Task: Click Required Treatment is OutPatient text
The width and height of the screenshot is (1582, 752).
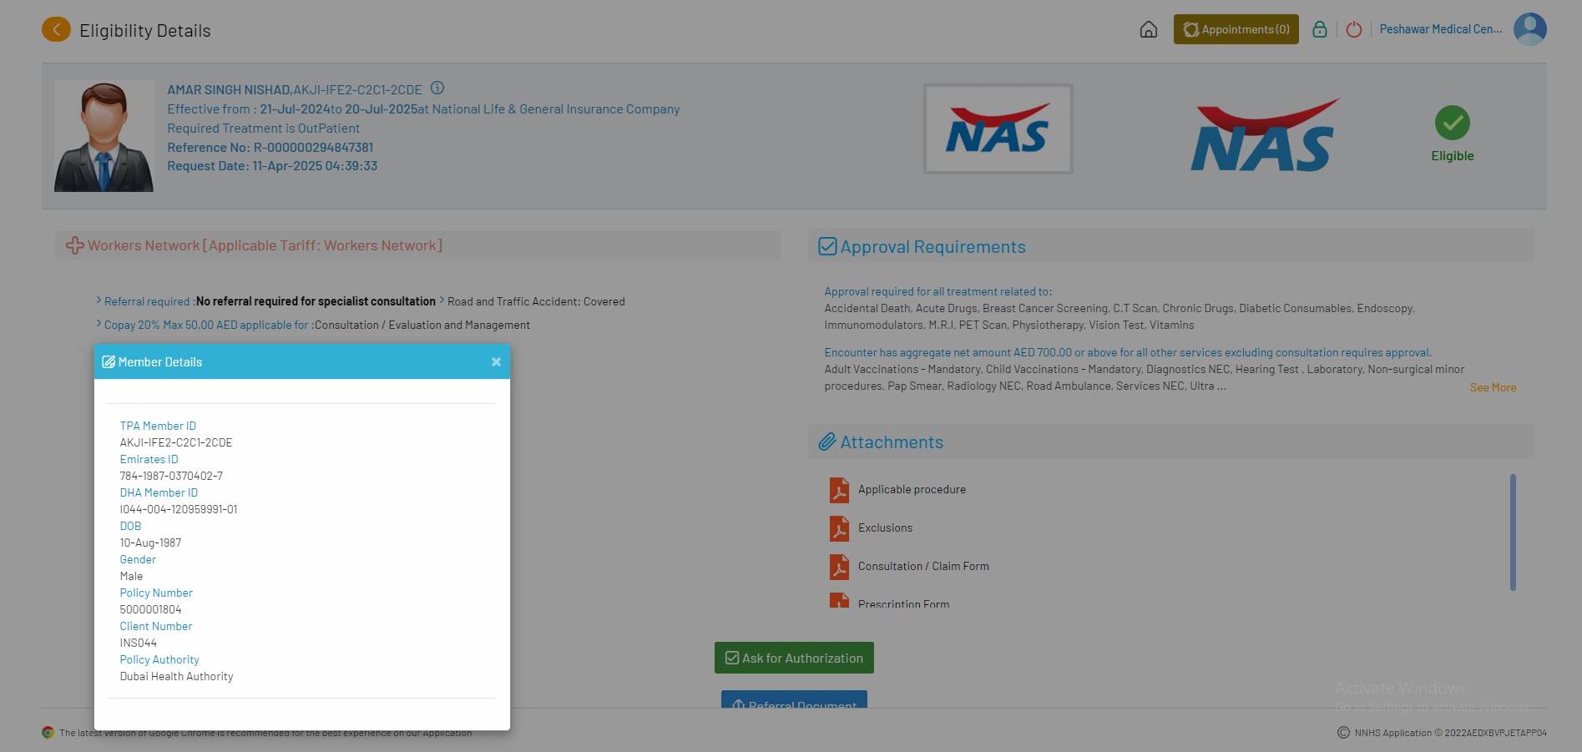Action: coord(264,128)
